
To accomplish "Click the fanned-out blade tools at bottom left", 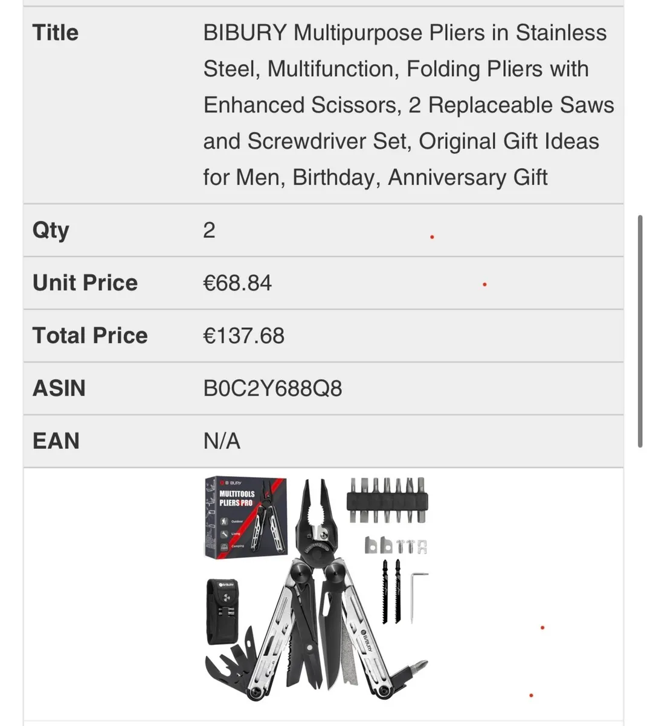I will [233, 667].
